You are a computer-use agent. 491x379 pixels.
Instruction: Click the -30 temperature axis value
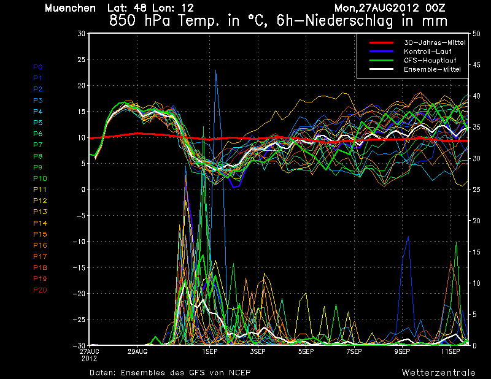coord(80,345)
